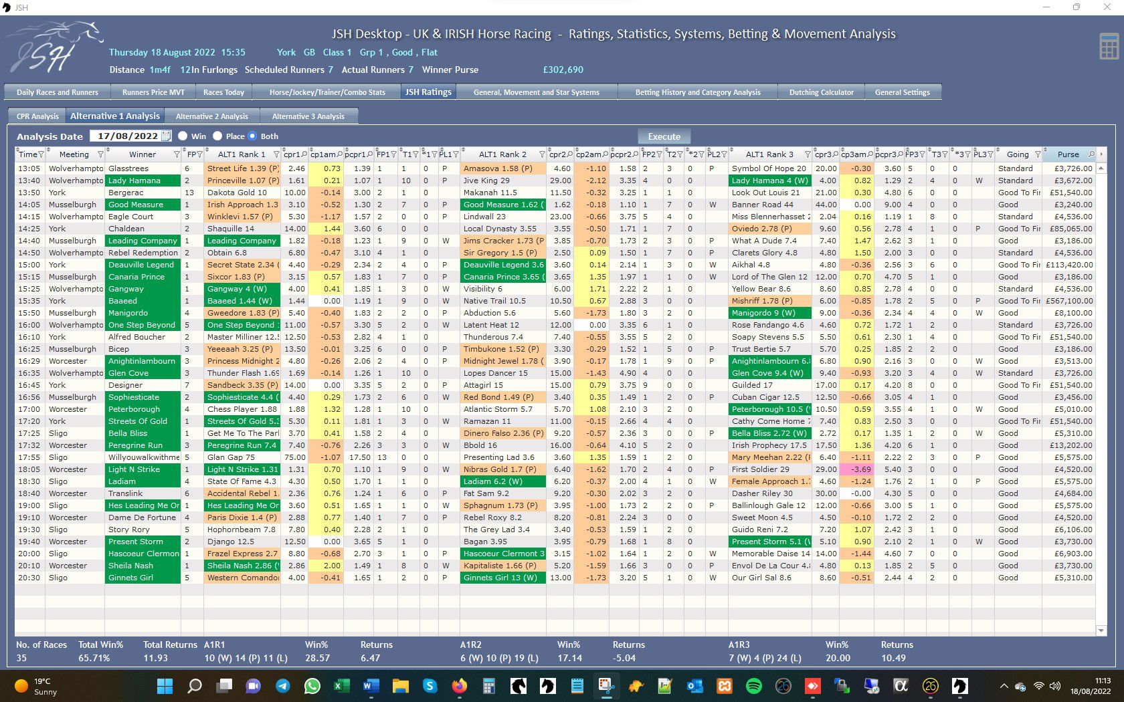
Task: Open Horse/Jockey/Trainer/Combo Stats tab
Action: tap(327, 92)
